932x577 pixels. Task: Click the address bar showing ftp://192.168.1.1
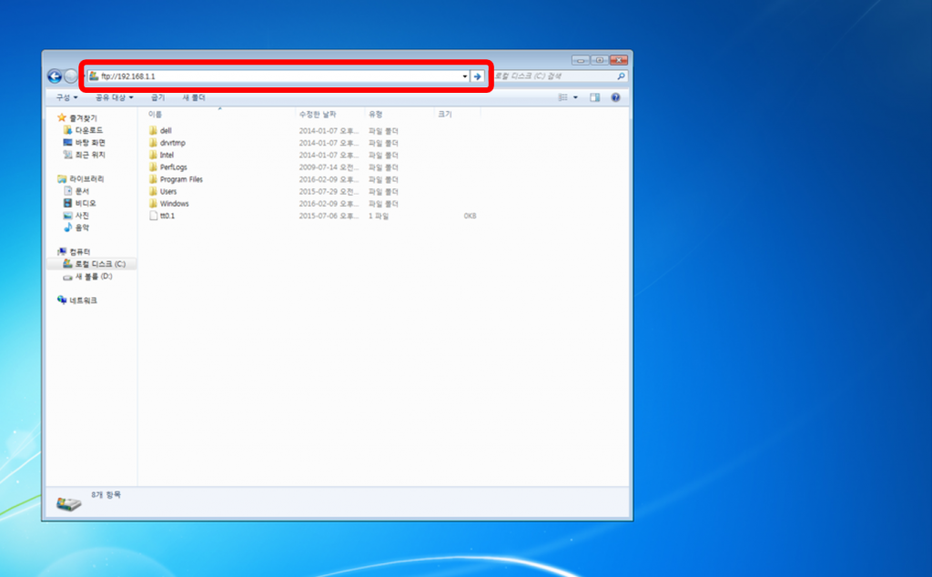(x=278, y=76)
